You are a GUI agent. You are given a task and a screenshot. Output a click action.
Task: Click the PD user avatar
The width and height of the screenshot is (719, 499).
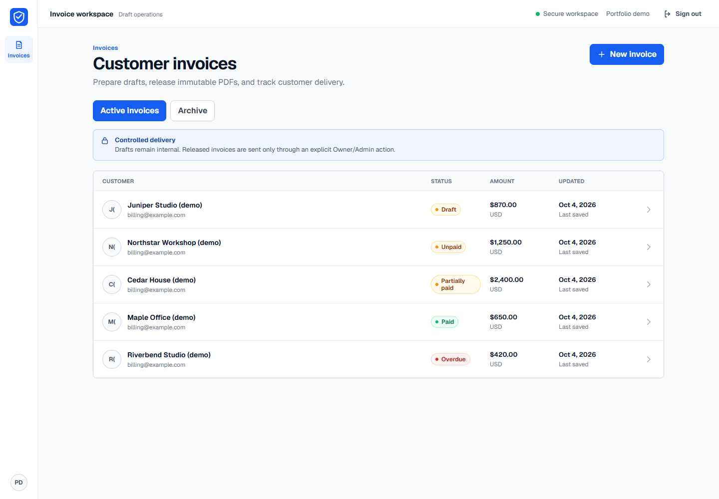[19, 483]
